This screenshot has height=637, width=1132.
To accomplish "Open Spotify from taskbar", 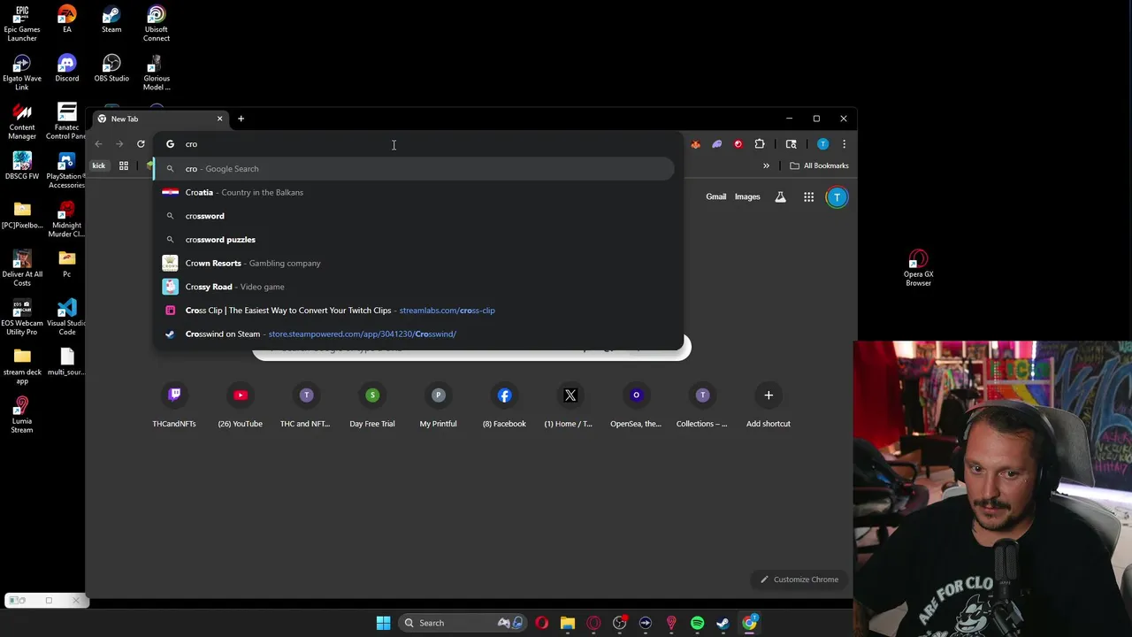I will 697,623.
